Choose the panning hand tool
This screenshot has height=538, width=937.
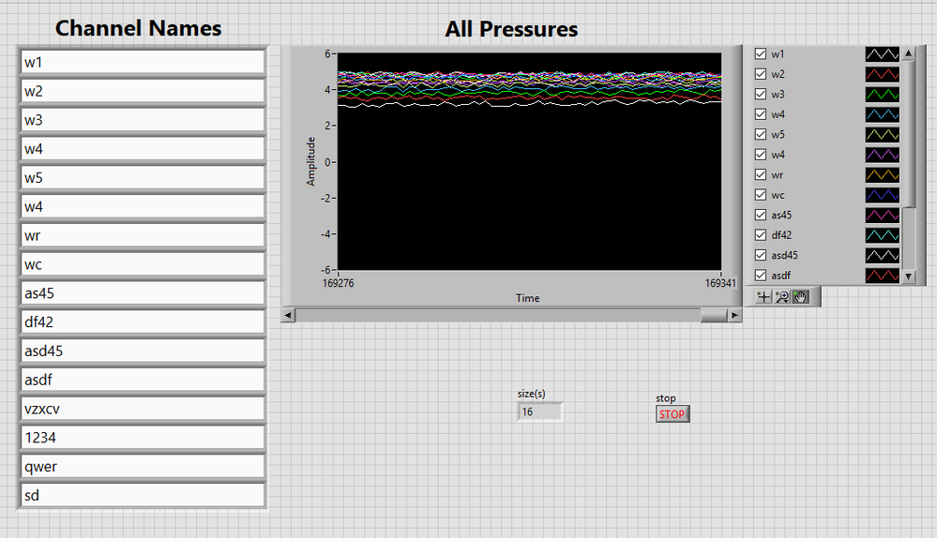tap(800, 297)
